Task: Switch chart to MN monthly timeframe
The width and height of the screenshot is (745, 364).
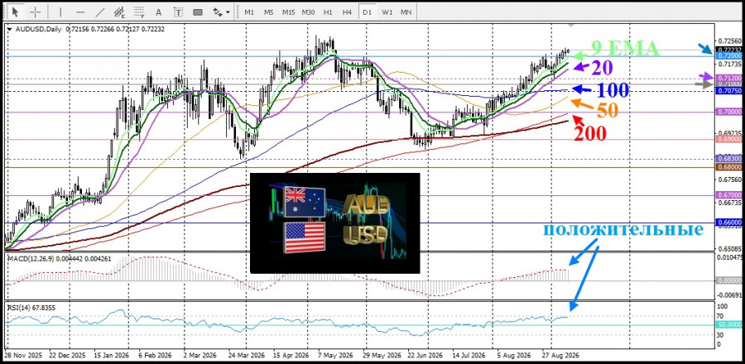Action: 406,12
